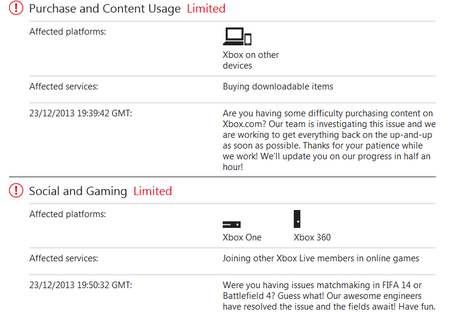Expand the Purchase and Content Usage heading
This screenshot has width=455, height=315.
pyautogui.click(x=104, y=9)
